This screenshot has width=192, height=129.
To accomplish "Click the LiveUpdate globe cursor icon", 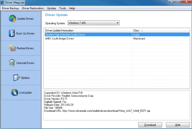I will [x=14, y=92].
